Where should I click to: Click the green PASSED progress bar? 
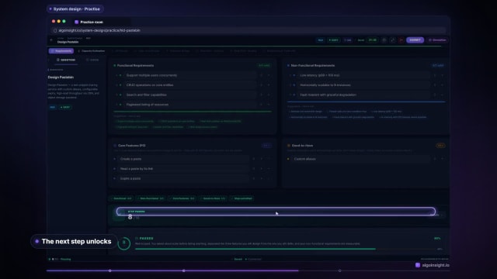(x=255, y=249)
